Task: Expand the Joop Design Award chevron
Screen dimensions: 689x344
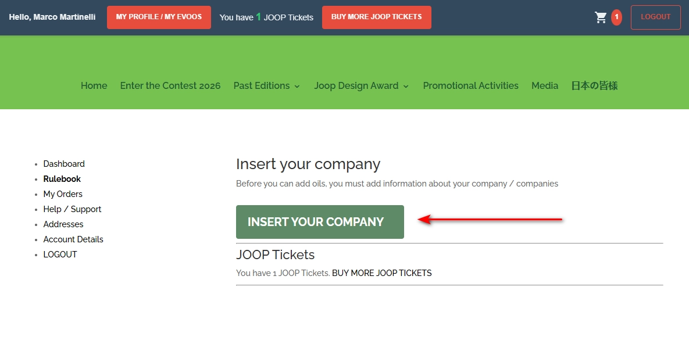Action: [x=406, y=86]
